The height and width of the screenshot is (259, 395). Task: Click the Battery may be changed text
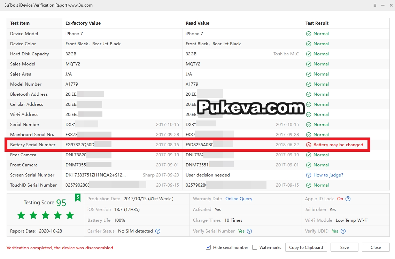(338, 145)
